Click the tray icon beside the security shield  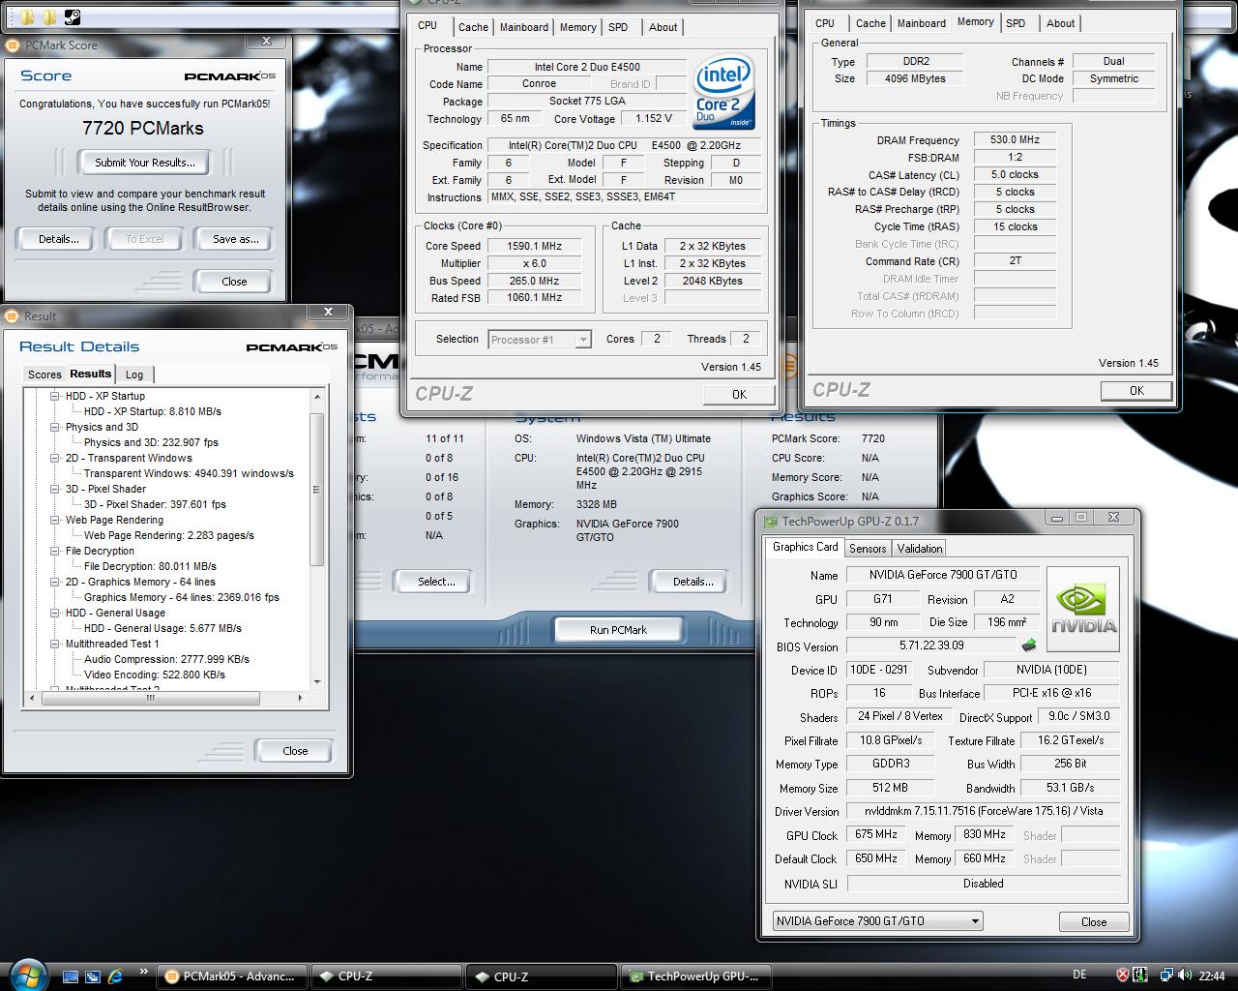click(1140, 976)
